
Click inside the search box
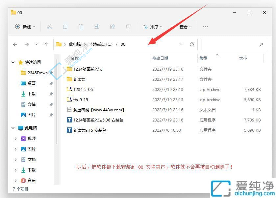tap(235, 44)
